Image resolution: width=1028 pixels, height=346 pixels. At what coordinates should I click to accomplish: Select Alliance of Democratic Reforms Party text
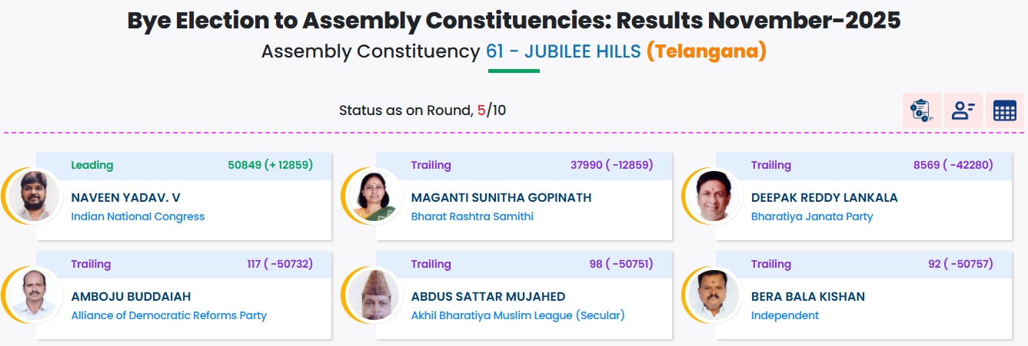click(x=168, y=315)
